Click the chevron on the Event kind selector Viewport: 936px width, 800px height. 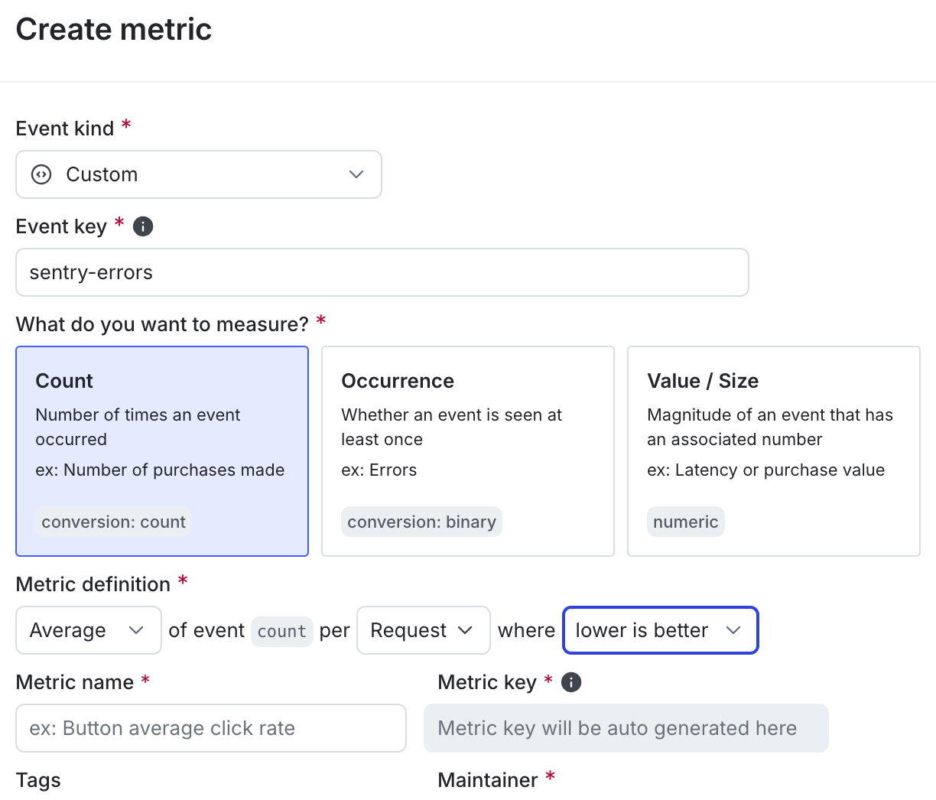click(356, 174)
